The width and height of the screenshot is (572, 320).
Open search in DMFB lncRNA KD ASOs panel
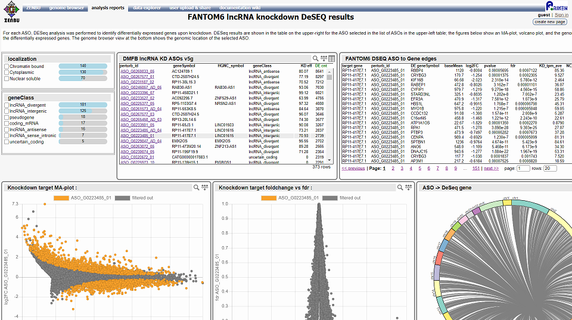316,58
